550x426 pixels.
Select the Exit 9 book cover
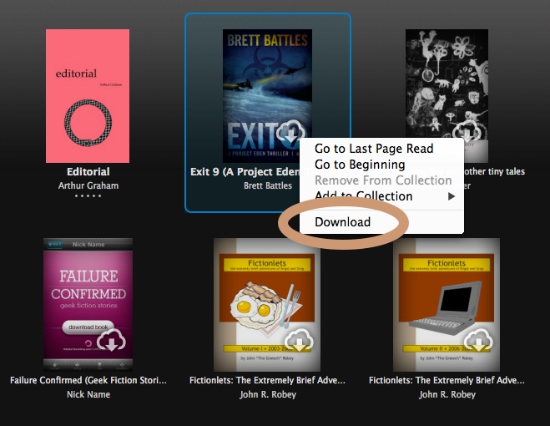tap(267, 96)
